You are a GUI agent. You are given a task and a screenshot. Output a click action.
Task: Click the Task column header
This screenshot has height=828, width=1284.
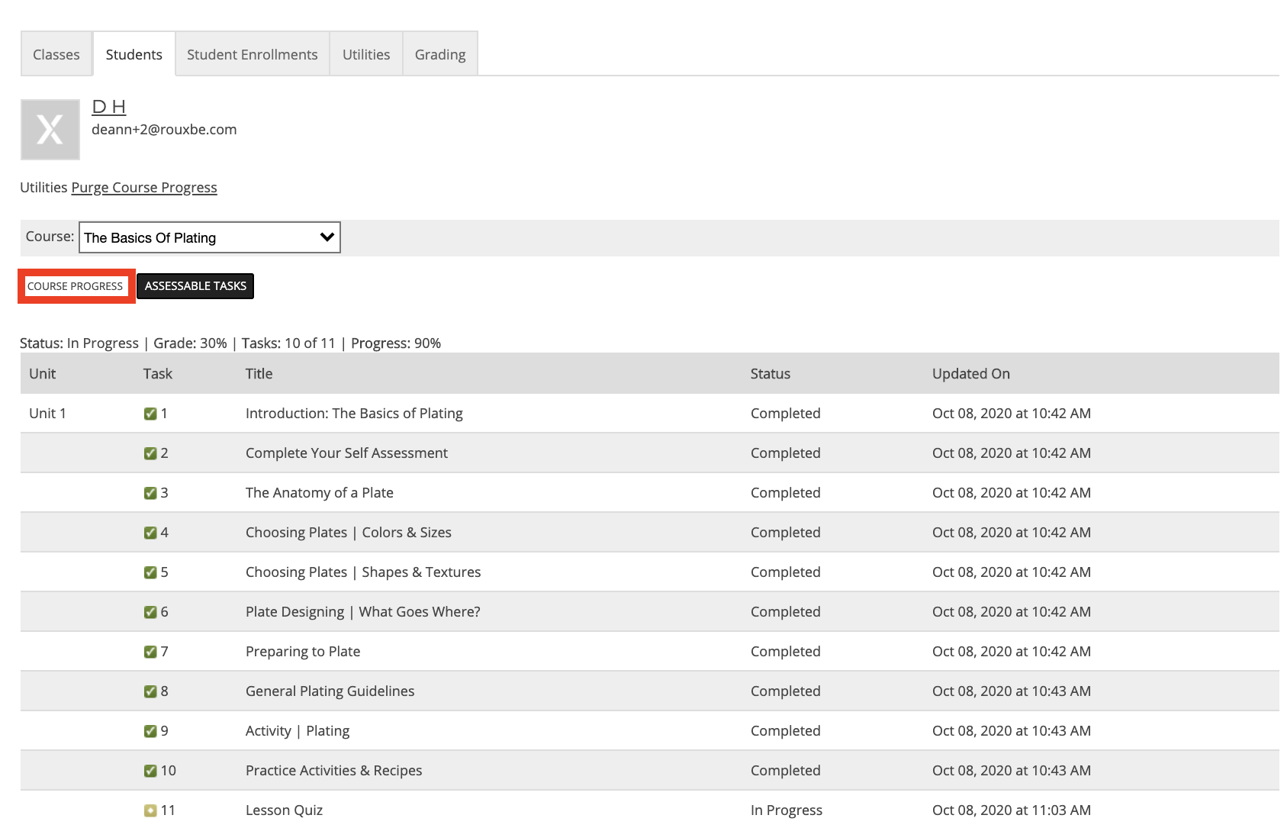tap(158, 374)
